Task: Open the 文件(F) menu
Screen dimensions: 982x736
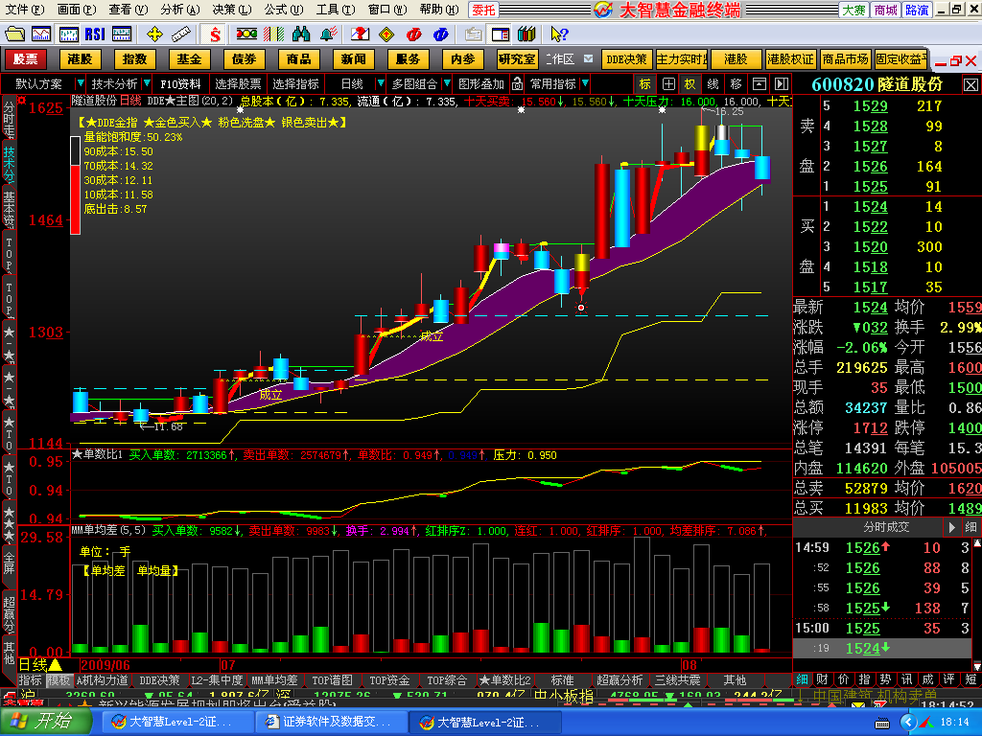Action: coord(24,10)
